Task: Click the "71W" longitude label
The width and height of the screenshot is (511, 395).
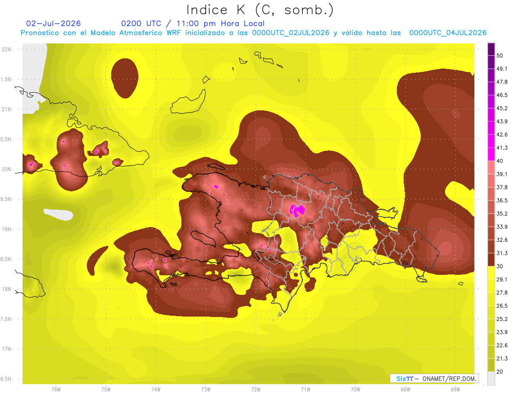Action: (x=305, y=389)
